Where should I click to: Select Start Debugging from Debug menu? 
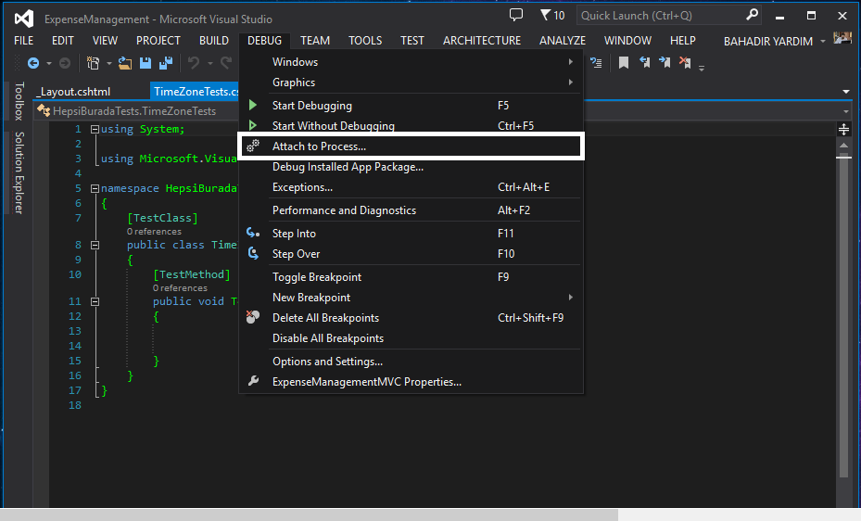click(411, 106)
